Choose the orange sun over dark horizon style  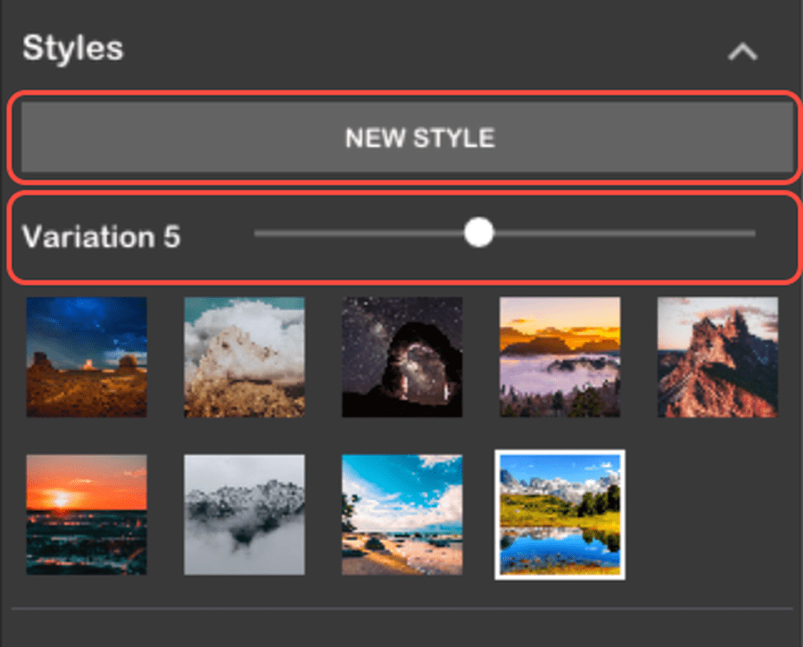click(87, 515)
